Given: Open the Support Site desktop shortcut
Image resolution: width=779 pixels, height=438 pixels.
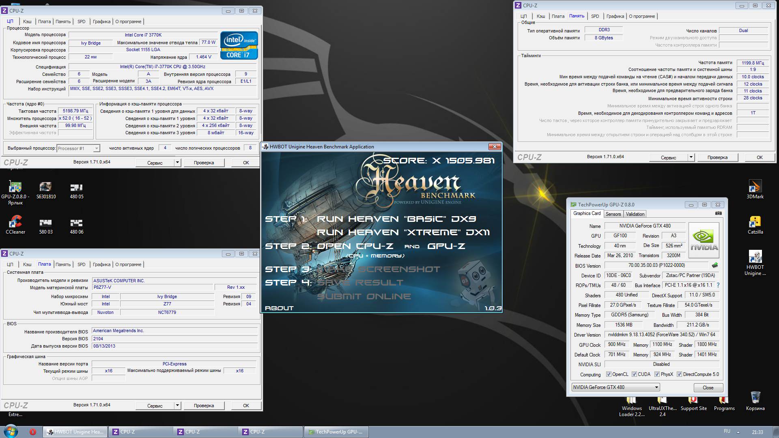Looking at the screenshot, I should tap(693, 404).
